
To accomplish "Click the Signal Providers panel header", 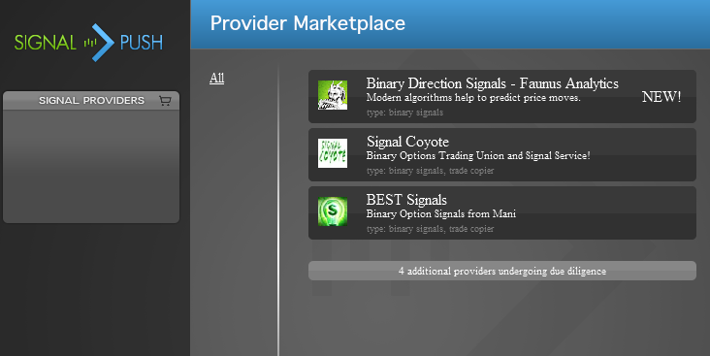I will click(91, 101).
